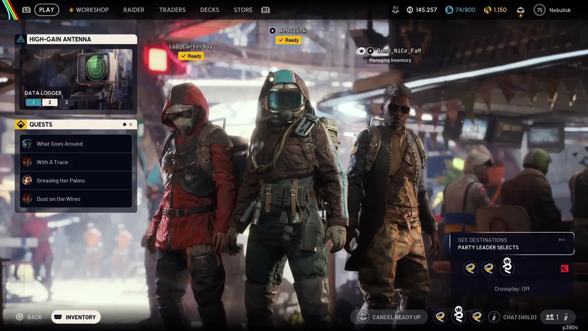Image resolution: width=588 pixels, height=331 pixels.
Task: Click the second party member emblem in panel
Action: [489, 268]
